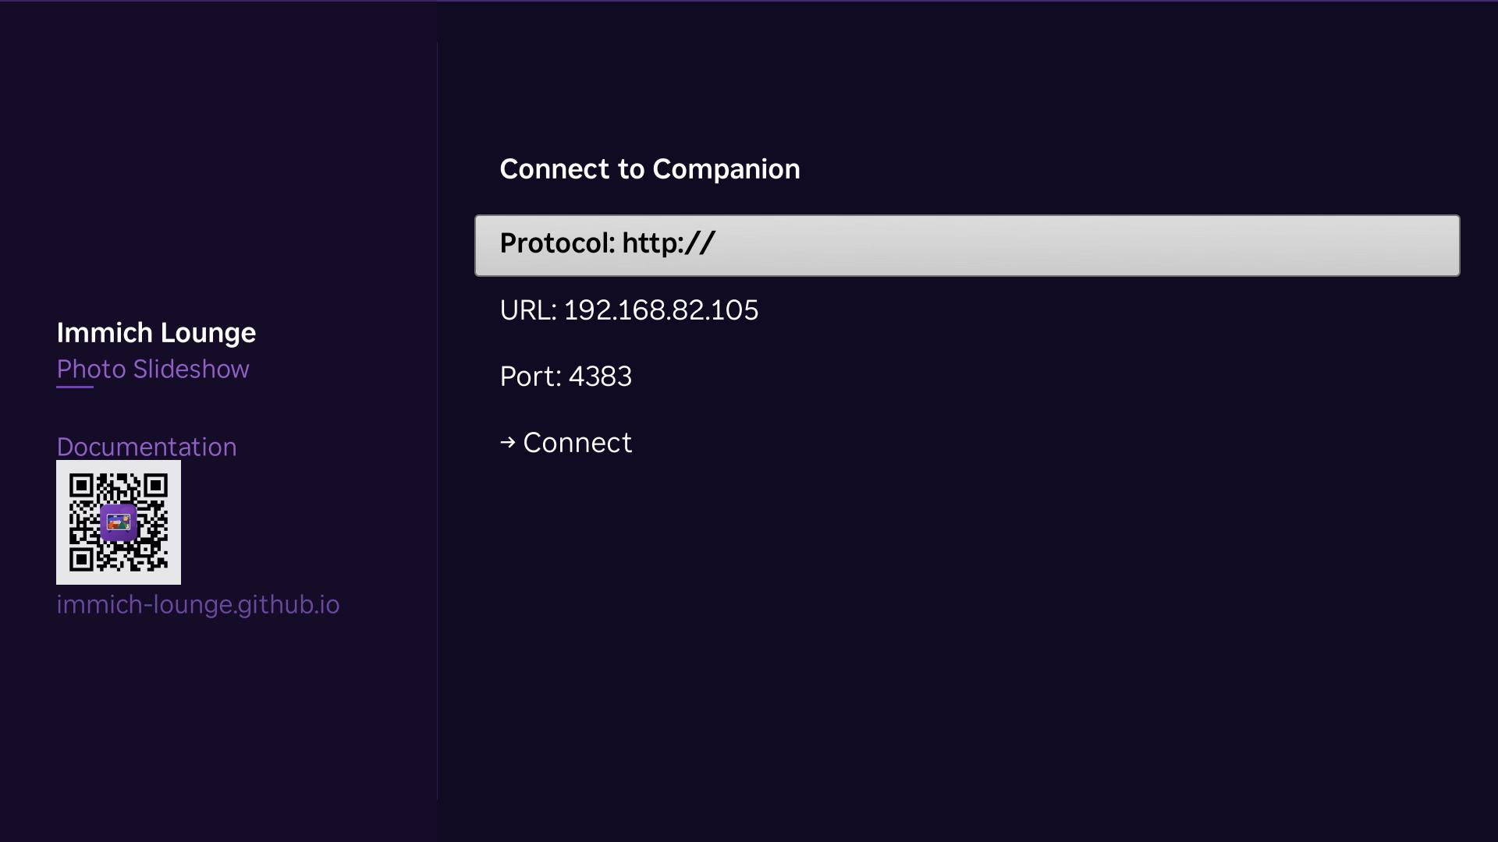This screenshot has height=842, width=1498.
Task: Cycle the Port value field
Action: pos(567,377)
